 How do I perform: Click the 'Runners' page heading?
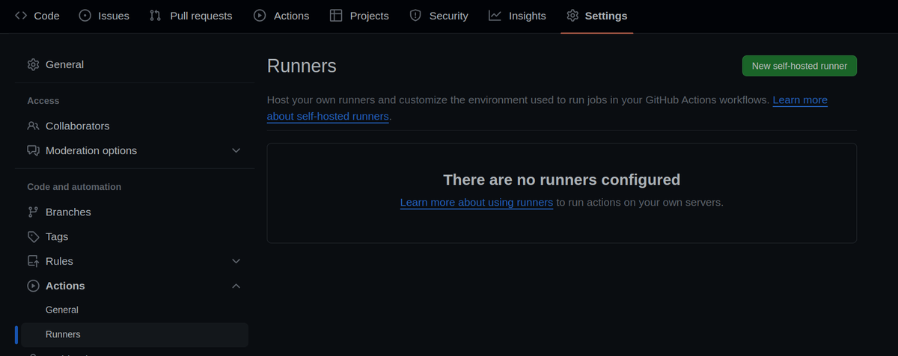point(302,66)
